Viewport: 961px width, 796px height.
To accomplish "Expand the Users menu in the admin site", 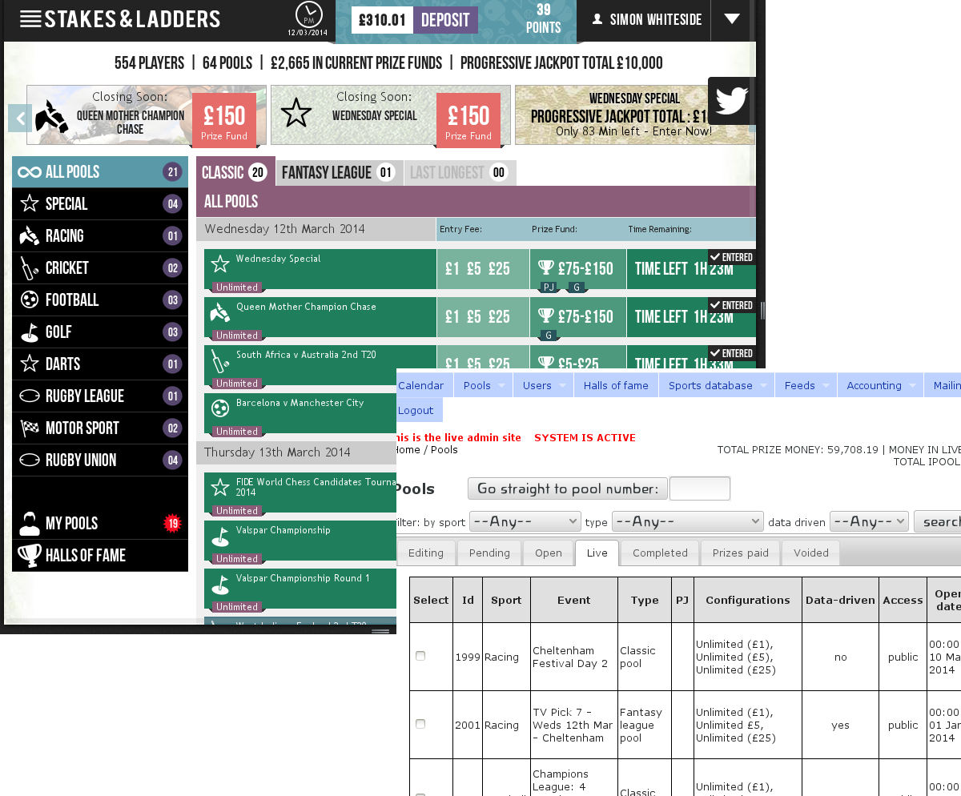I will pos(544,385).
